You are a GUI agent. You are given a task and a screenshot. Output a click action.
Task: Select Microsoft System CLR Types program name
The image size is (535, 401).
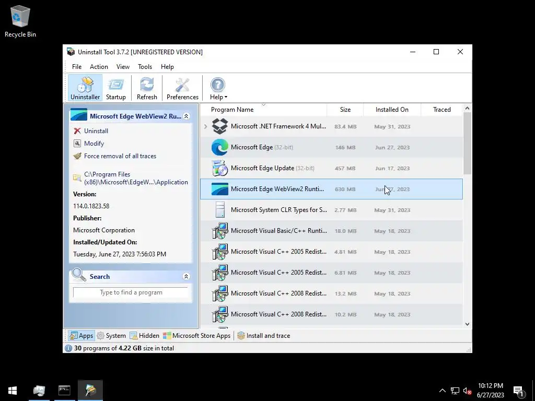tap(279, 210)
